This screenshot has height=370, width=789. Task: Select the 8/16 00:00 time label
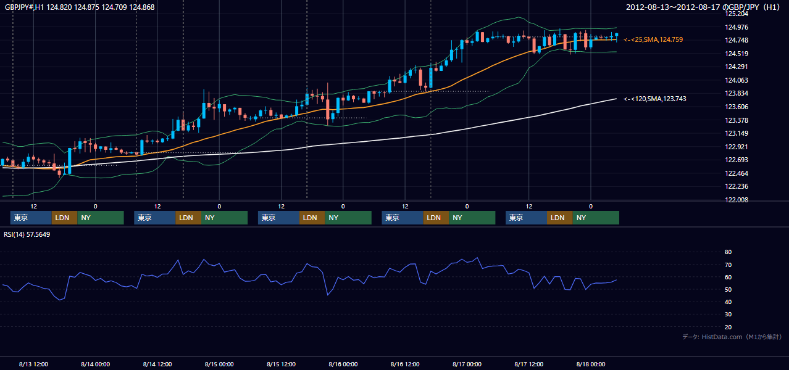[x=343, y=364]
